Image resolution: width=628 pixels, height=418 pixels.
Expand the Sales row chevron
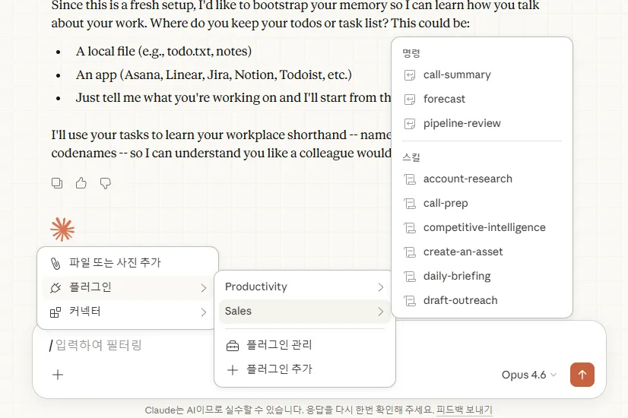[x=380, y=312]
